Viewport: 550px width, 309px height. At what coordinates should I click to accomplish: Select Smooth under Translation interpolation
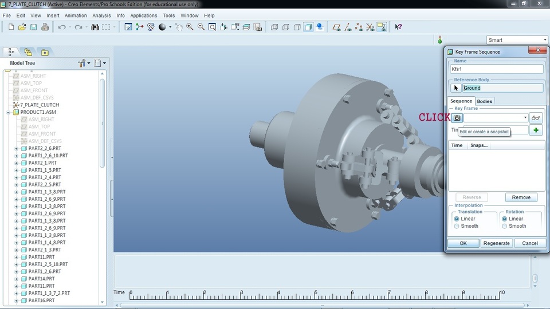[x=457, y=226]
